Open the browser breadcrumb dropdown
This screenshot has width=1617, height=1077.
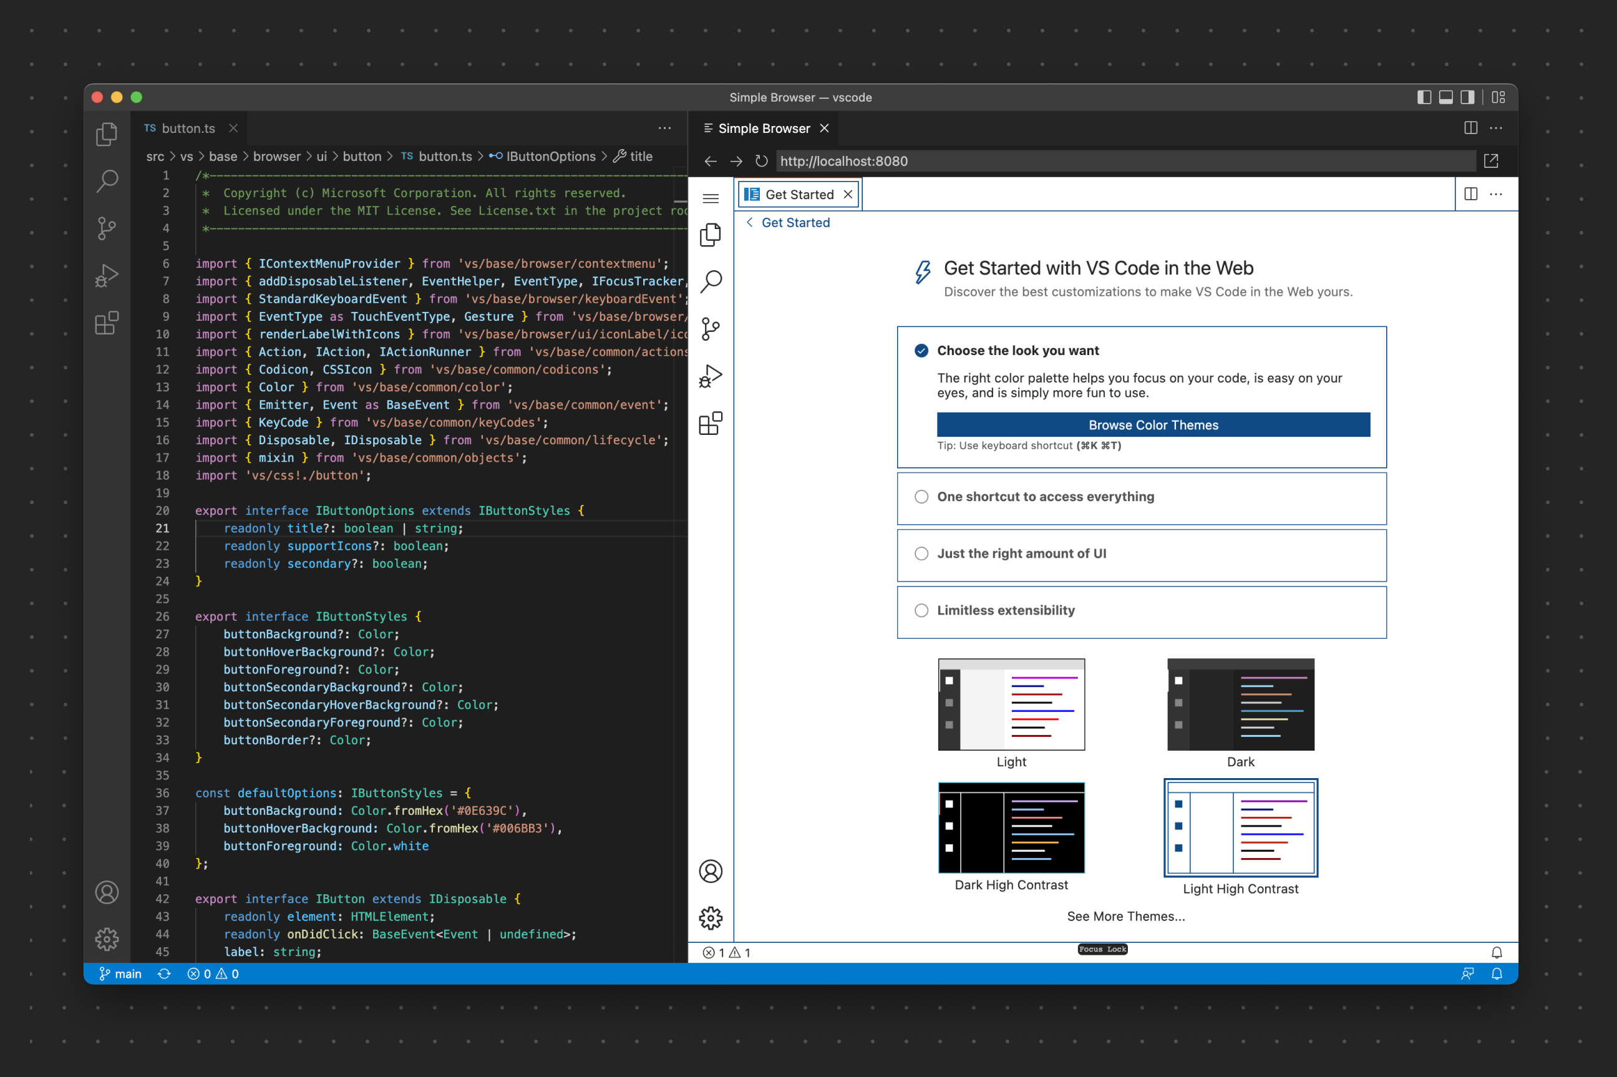(787, 222)
